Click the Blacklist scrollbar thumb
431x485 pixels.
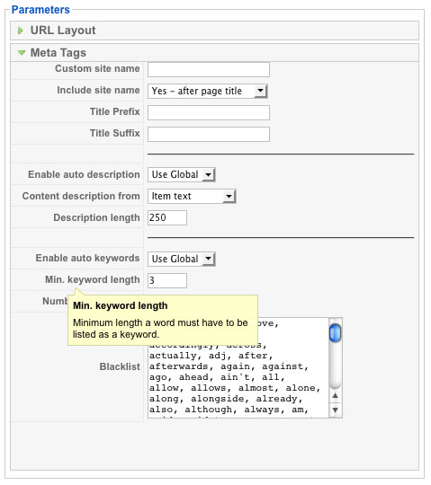335,333
